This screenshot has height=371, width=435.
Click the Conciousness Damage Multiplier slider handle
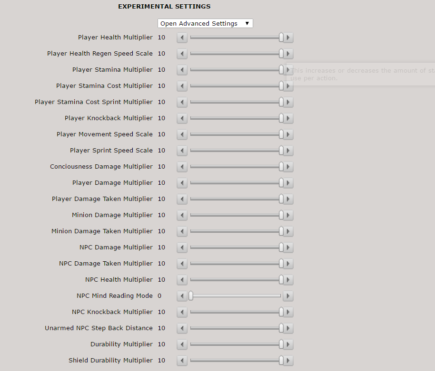281,167
